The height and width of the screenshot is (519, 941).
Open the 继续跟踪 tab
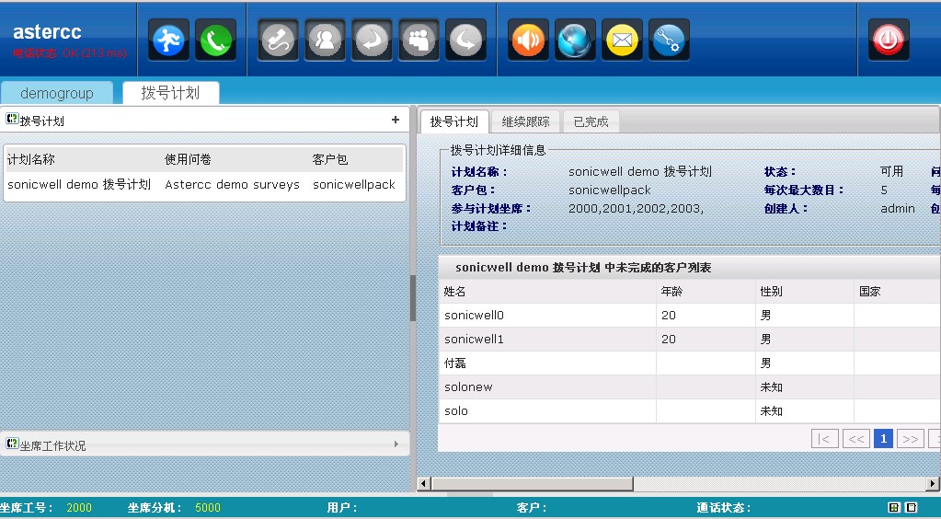click(x=525, y=121)
